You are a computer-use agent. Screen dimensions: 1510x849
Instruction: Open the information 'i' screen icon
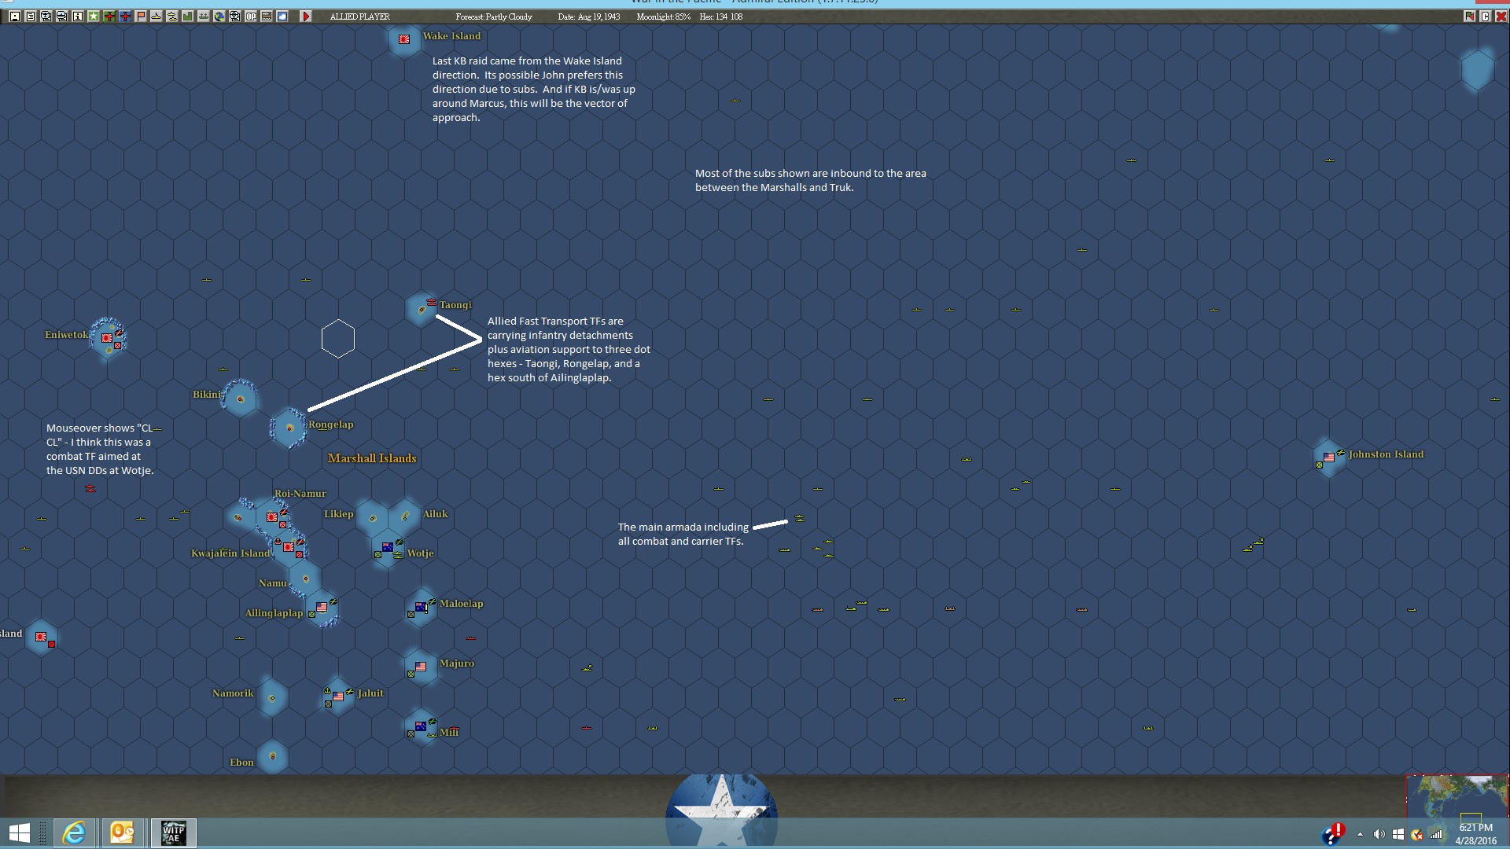point(77,17)
